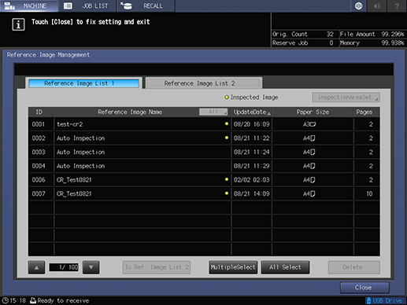Enable MultipleSelect mode
Image resolution: width=407 pixels, height=305 pixels.
click(233, 267)
